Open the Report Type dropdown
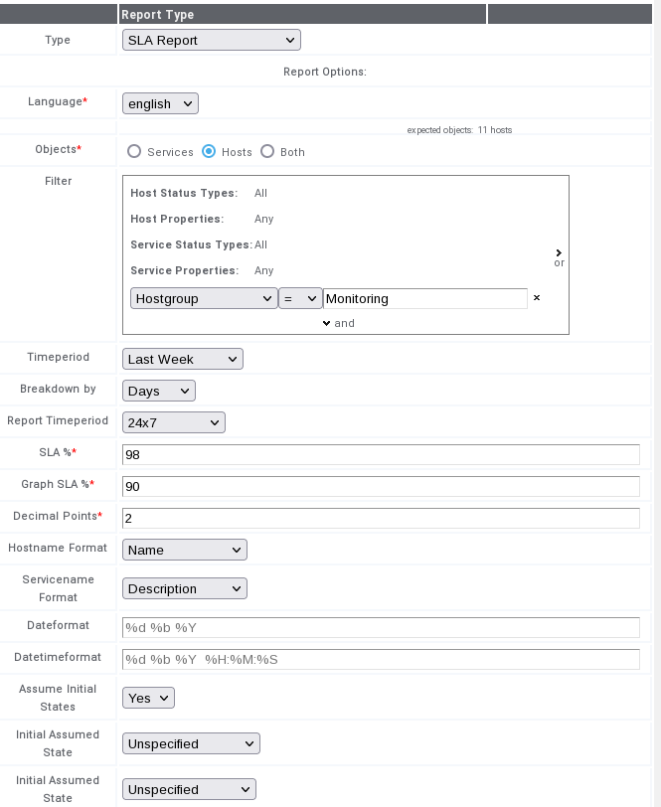Screen dimensions: 661x807 coord(210,40)
